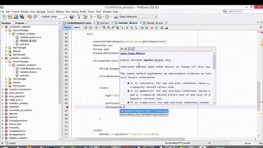
Task: Select equals(Object obj) completion item
Action: 144,111
